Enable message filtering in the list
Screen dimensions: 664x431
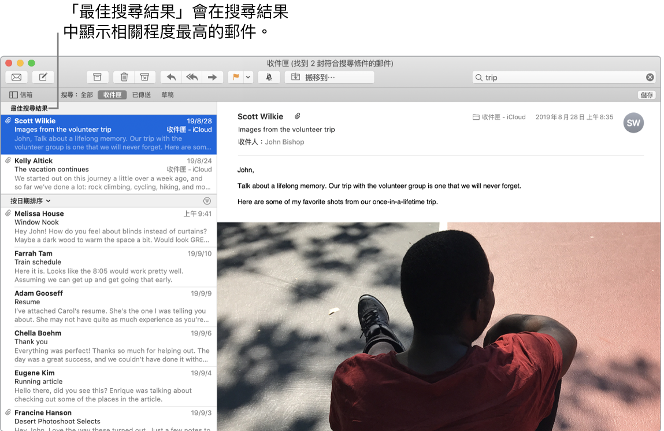pyautogui.click(x=208, y=200)
